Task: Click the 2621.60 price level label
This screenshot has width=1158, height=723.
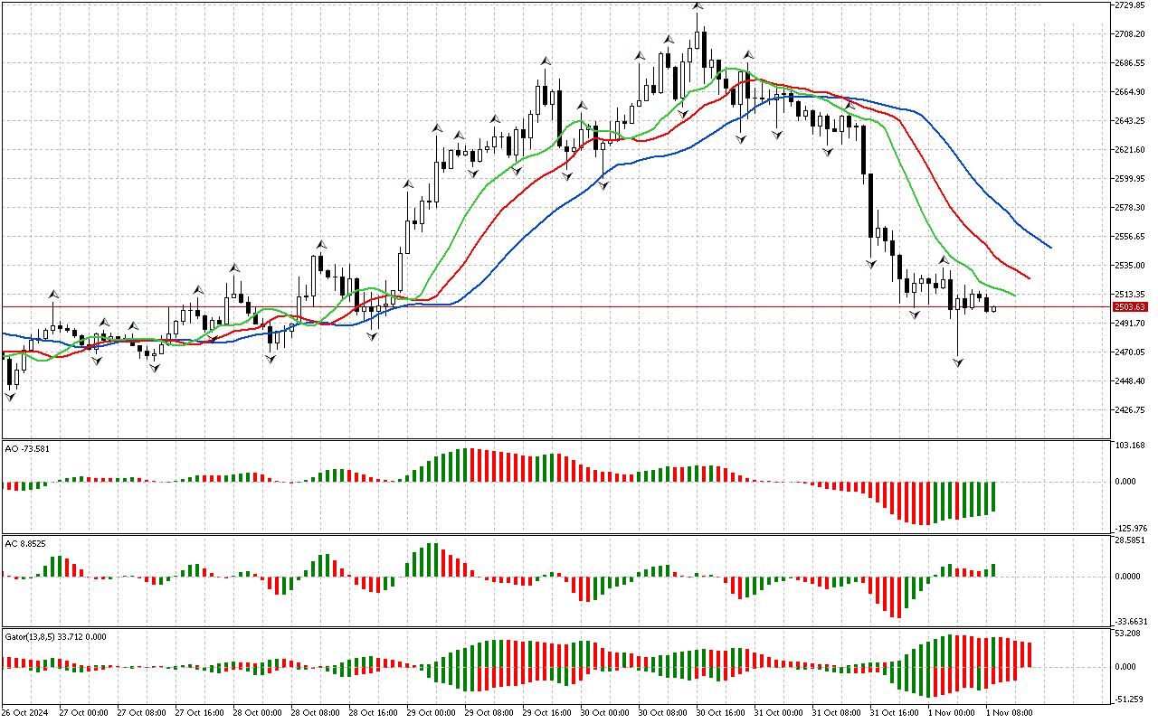Action: [1132, 150]
